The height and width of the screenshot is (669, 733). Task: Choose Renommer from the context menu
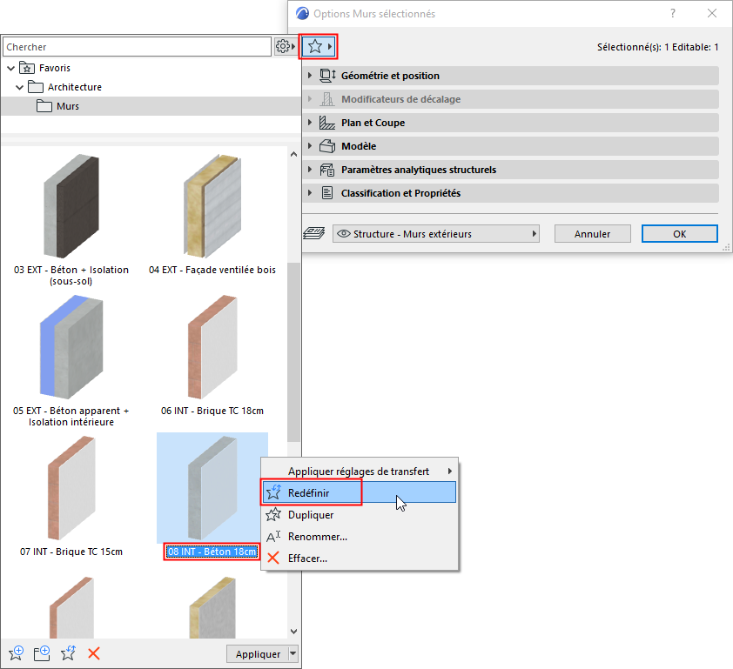[318, 536]
